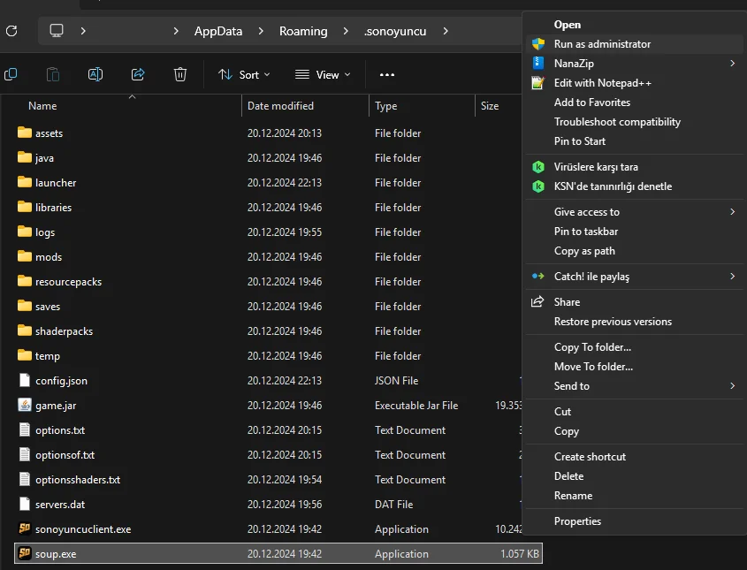The image size is (747, 570).
Task: Click the java folder icon
Action: [x=24, y=157]
